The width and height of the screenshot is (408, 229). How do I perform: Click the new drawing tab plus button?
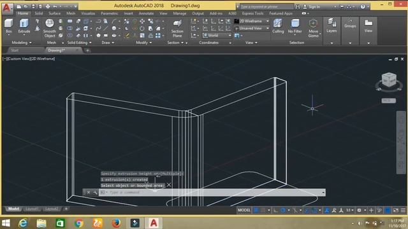(x=88, y=50)
